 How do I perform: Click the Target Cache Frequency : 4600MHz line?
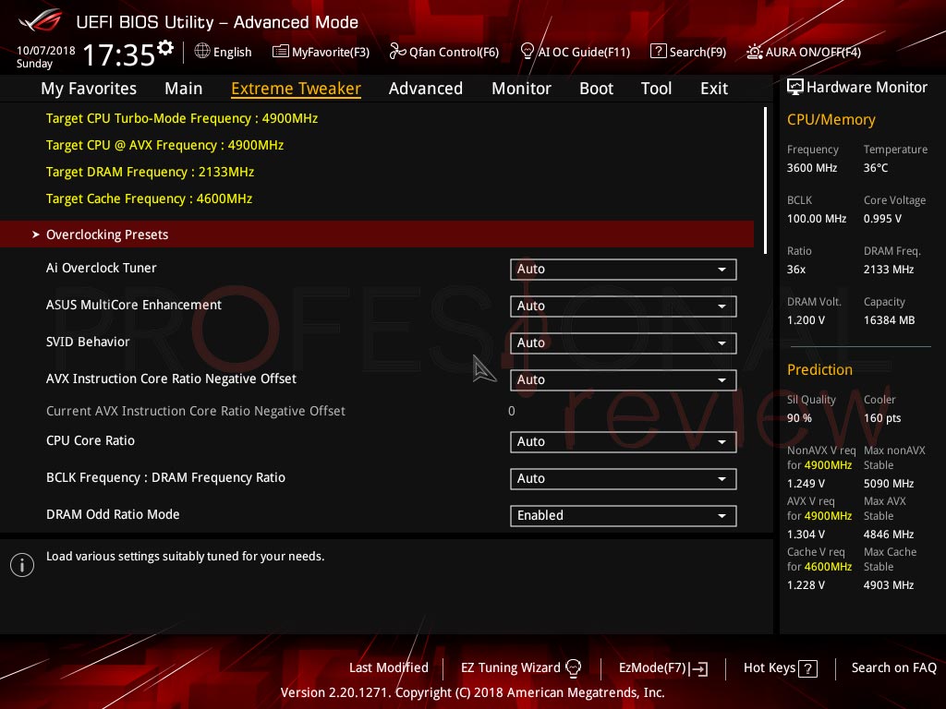(x=149, y=199)
